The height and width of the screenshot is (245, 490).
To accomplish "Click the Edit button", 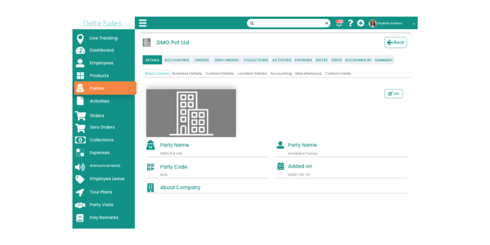I will [x=393, y=94].
